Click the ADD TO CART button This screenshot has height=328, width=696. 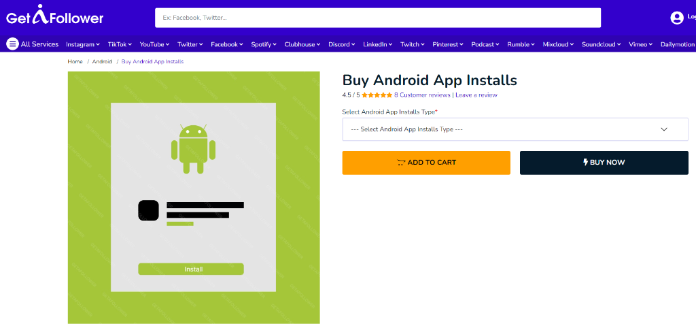(x=426, y=163)
